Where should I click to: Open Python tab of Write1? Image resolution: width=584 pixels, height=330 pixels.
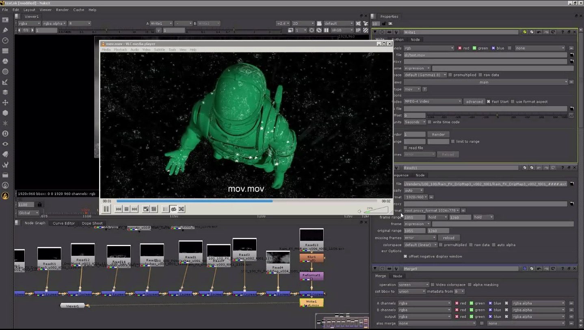398,39
